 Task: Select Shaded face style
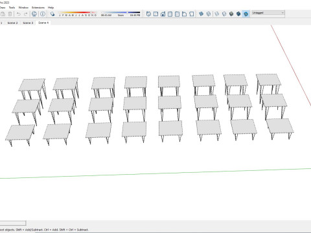point(231,14)
